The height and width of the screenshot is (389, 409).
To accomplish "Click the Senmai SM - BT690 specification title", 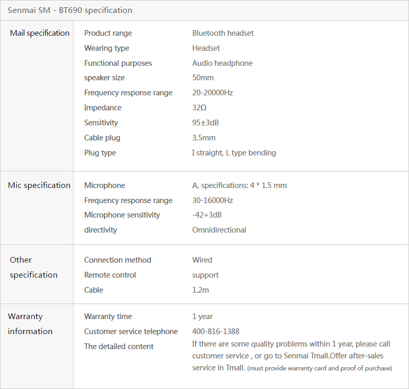I will tap(70, 10).
